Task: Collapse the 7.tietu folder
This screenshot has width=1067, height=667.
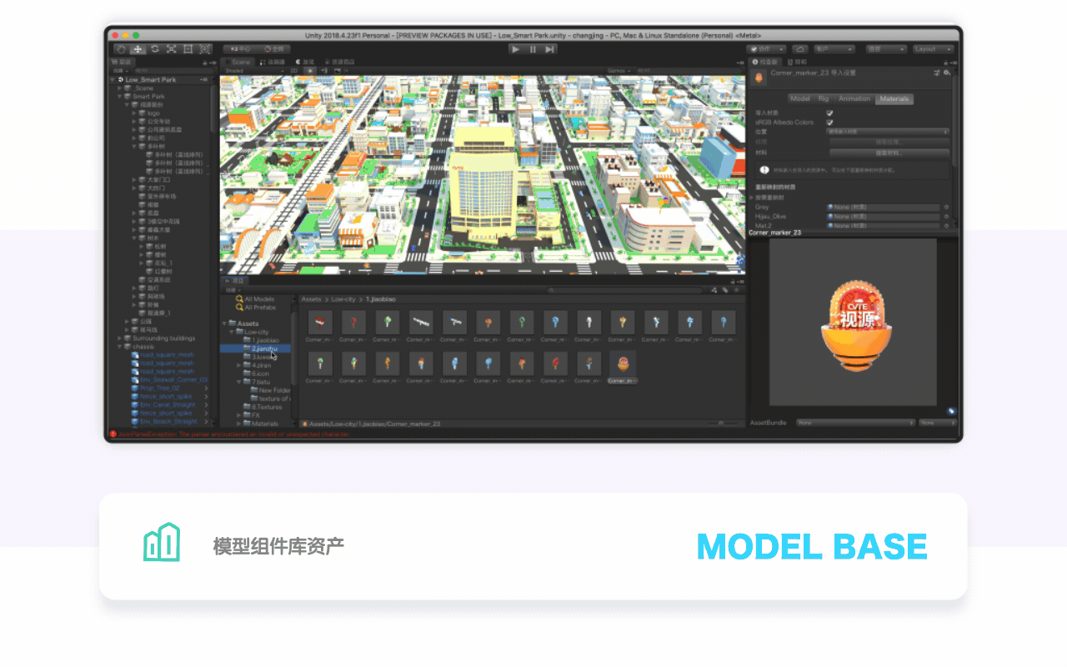Action: coord(239,382)
